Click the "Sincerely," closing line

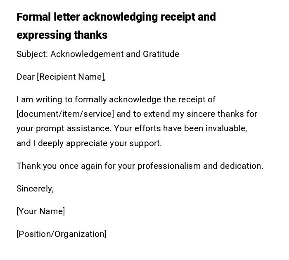[35, 189]
